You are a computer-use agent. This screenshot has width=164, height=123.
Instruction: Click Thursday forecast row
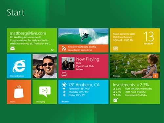tap(75, 92)
